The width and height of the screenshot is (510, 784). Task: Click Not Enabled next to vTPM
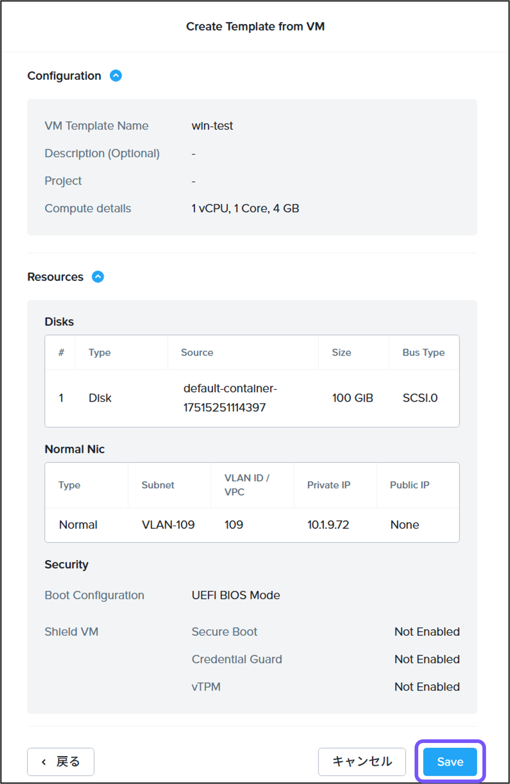(x=427, y=687)
